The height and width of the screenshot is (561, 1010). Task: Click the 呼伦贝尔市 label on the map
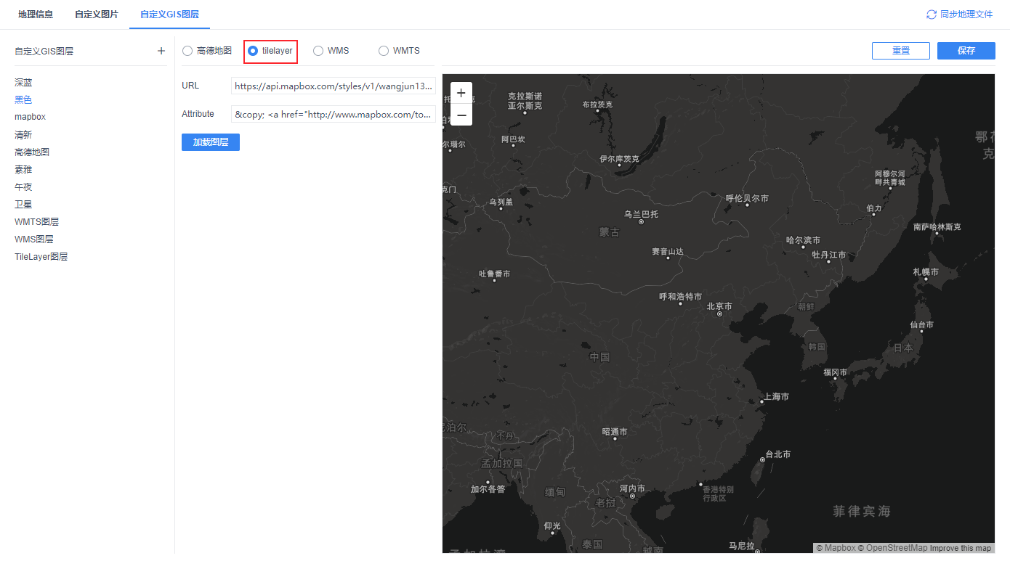click(x=747, y=198)
